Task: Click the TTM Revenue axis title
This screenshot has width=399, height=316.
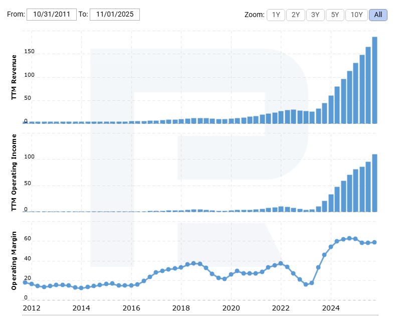Action: coord(14,77)
